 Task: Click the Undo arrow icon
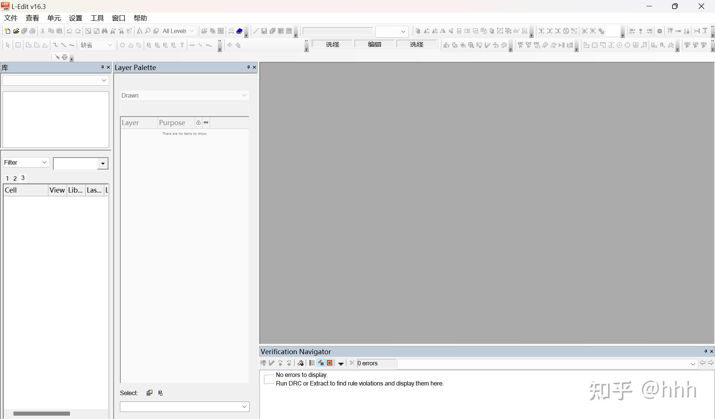point(69,31)
